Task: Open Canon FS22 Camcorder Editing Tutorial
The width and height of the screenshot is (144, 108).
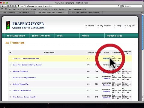Action: 27,65
